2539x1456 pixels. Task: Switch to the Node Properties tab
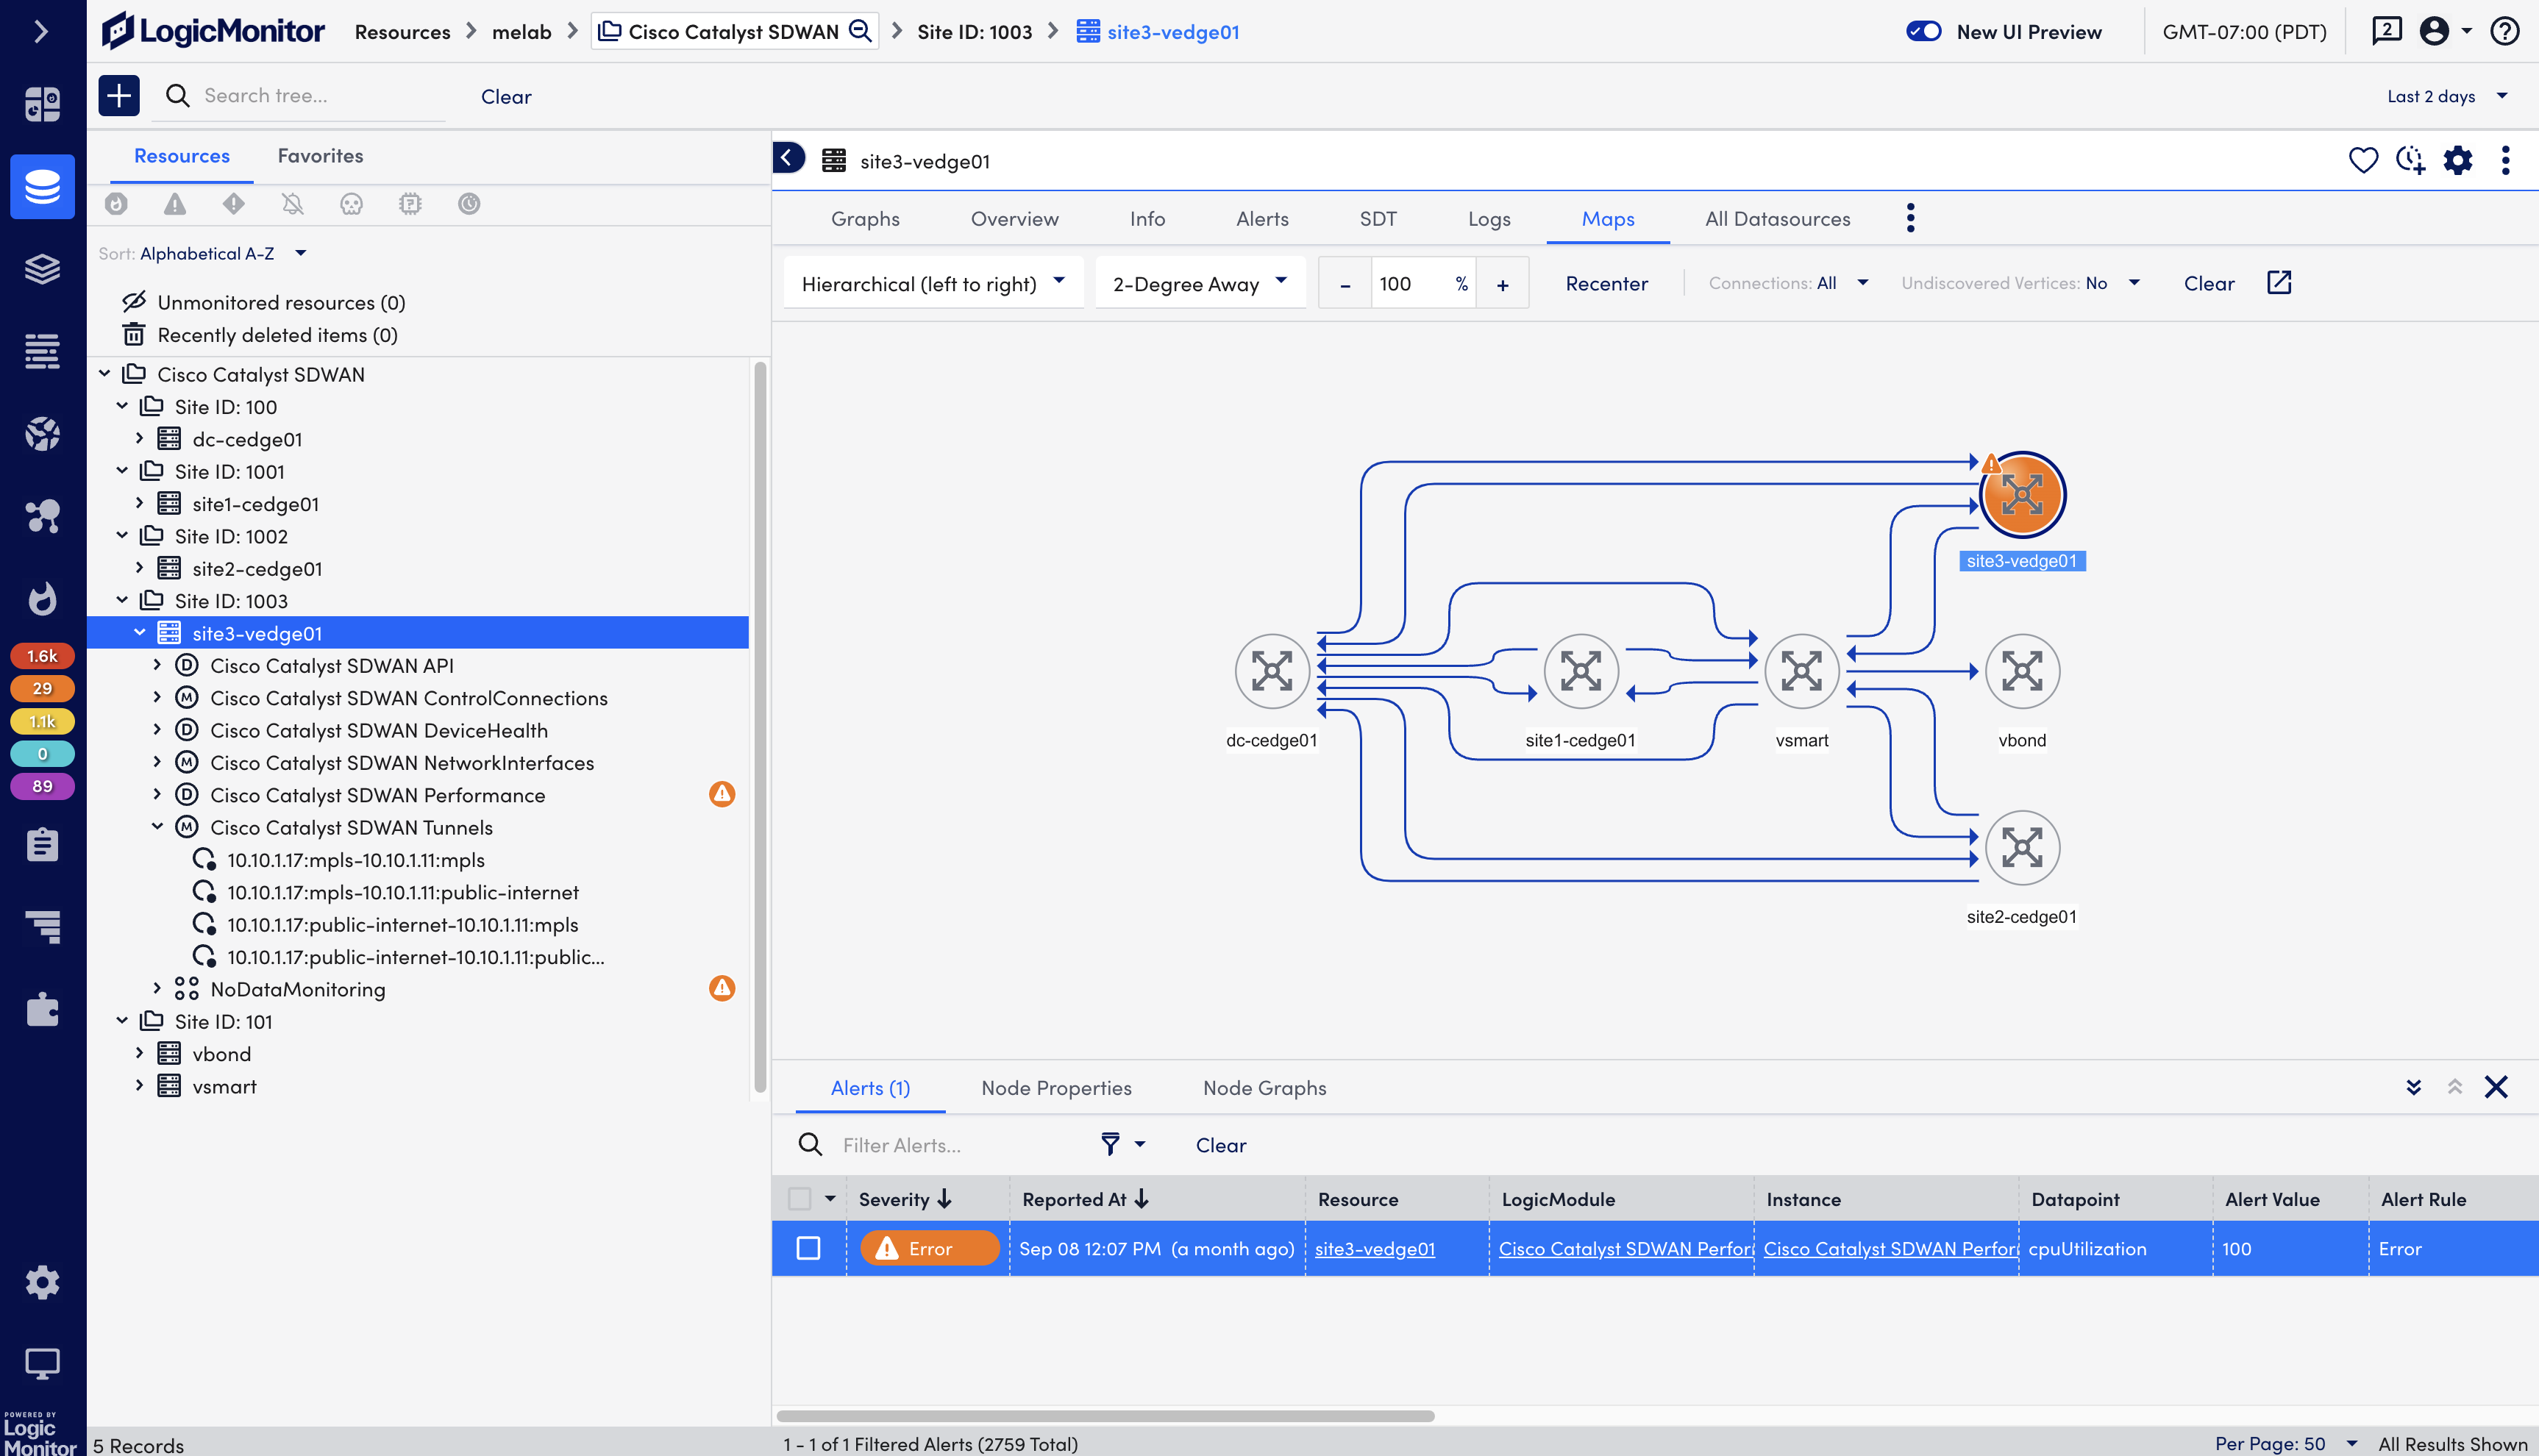pyautogui.click(x=1056, y=1088)
